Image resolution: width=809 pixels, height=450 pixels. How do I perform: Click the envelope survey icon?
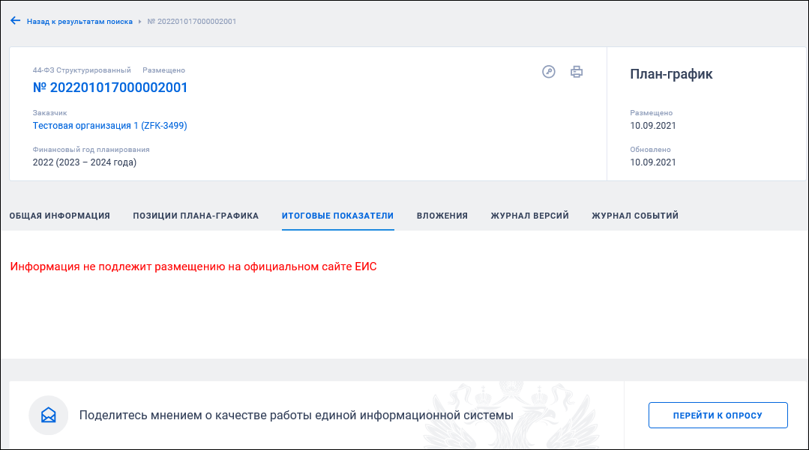click(x=49, y=415)
